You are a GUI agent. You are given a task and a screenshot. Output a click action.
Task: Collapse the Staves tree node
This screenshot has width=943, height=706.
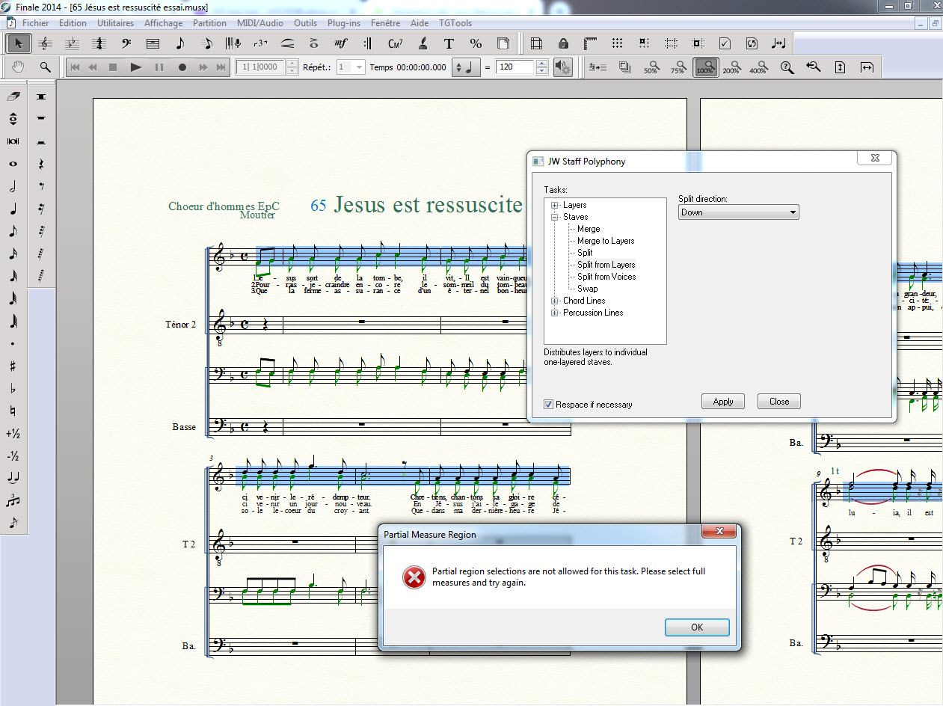pos(555,217)
